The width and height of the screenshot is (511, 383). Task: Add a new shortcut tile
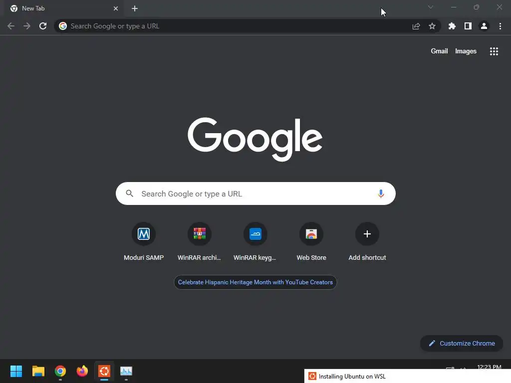[x=367, y=242]
